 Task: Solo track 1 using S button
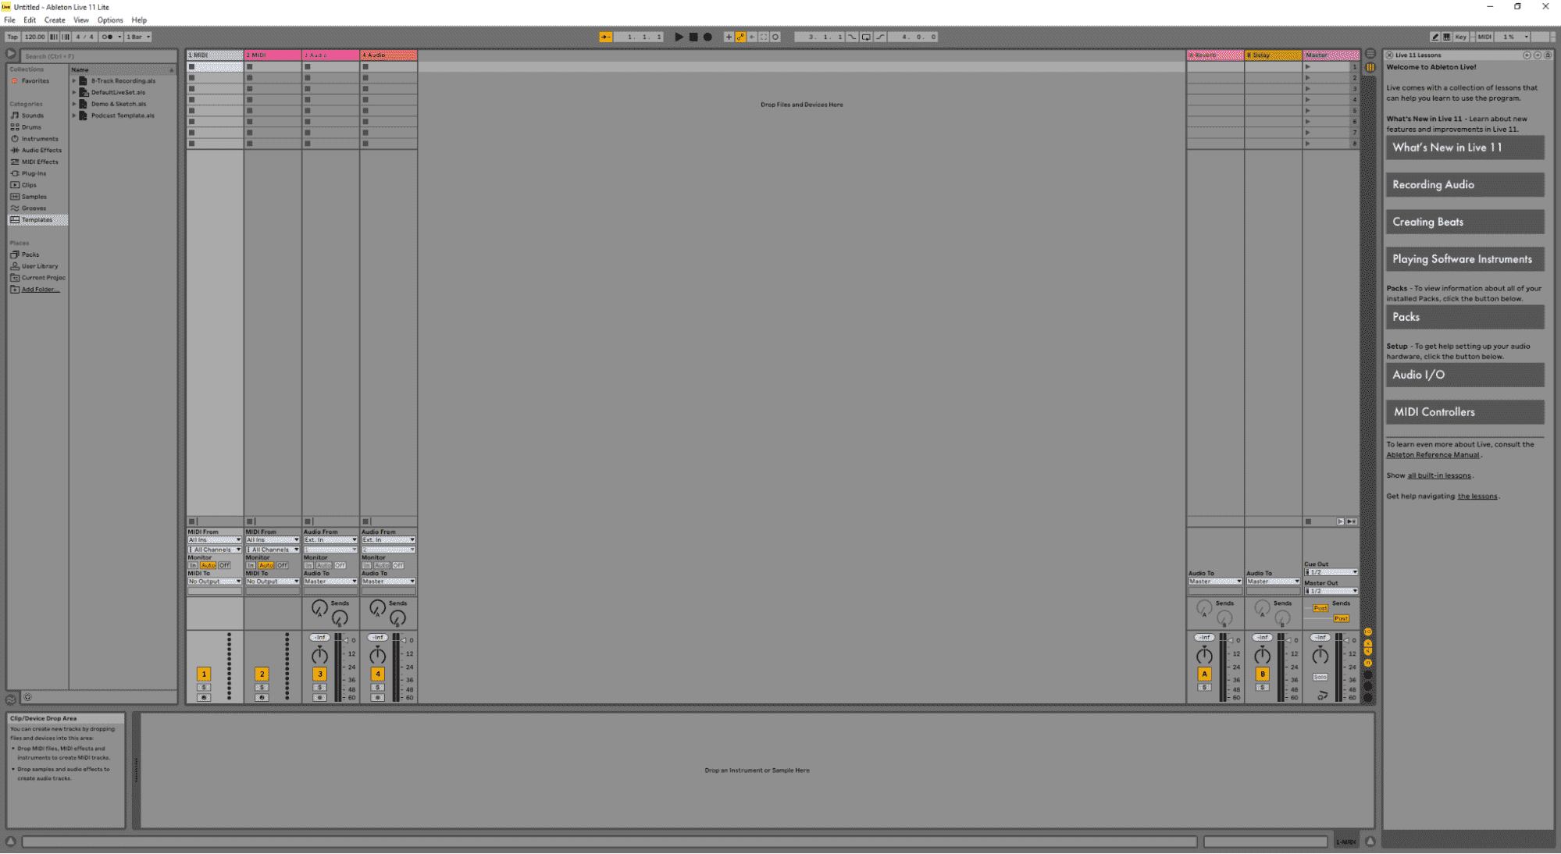[x=204, y=688]
